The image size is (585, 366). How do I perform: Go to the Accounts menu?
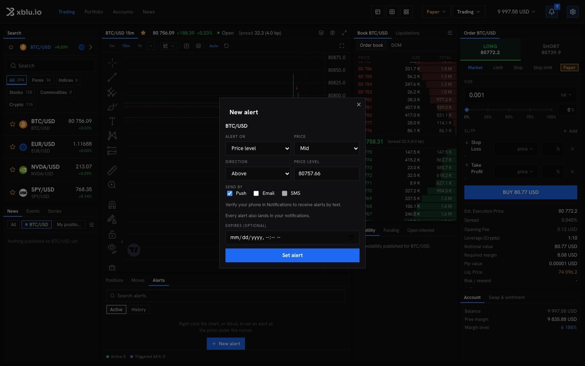pos(123,12)
